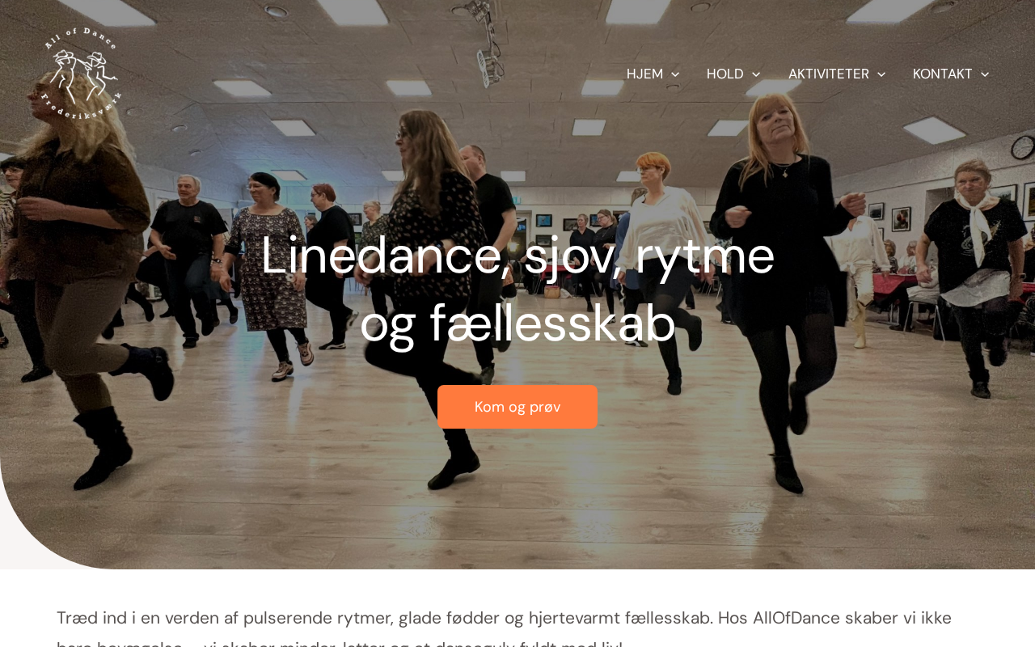Click the orange Kom og prøv button
Image resolution: width=1035 pixels, height=647 pixels.
[517, 407]
